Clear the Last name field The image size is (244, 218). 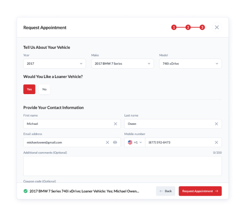click(x=216, y=124)
